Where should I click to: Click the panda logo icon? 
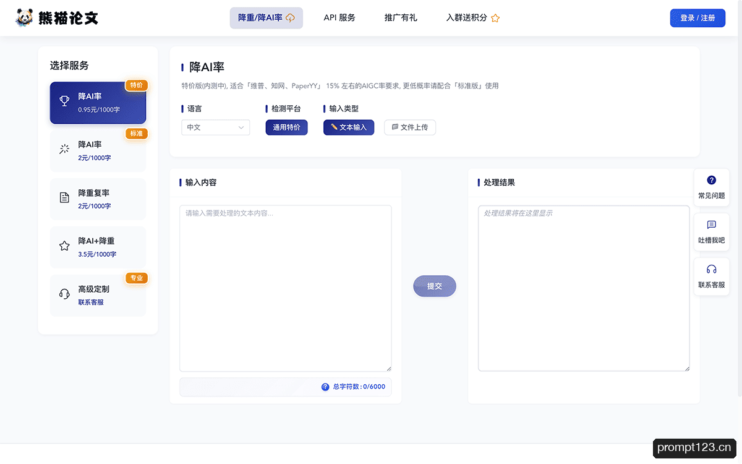pyautogui.click(x=25, y=18)
